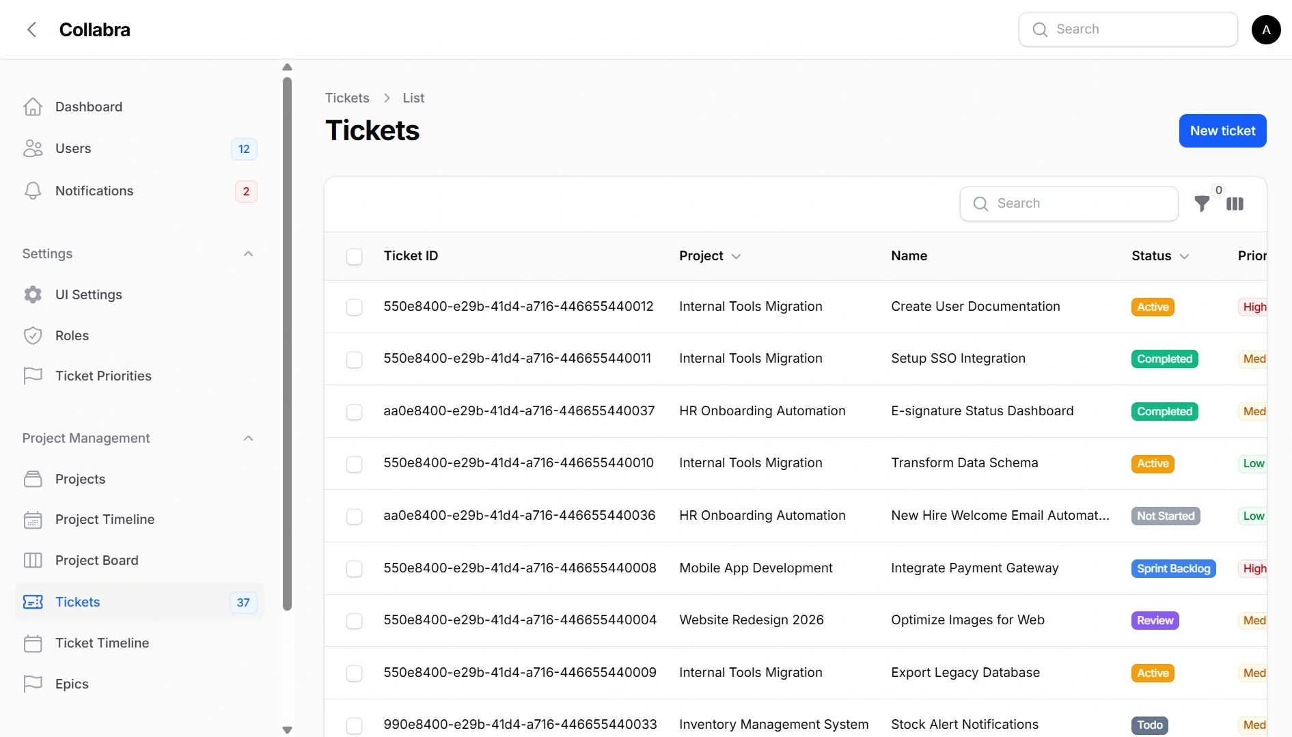Open the user avatar A menu
1292x737 pixels.
point(1266,29)
